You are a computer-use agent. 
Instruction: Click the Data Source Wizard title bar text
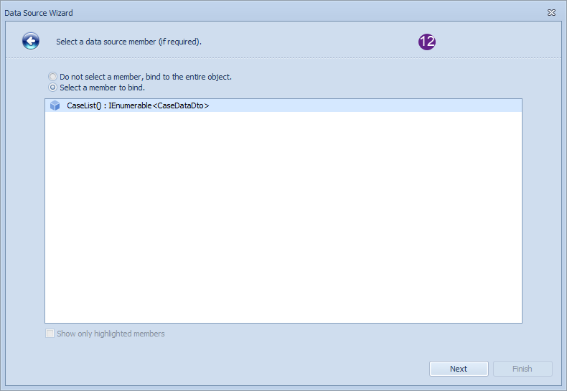point(39,13)
